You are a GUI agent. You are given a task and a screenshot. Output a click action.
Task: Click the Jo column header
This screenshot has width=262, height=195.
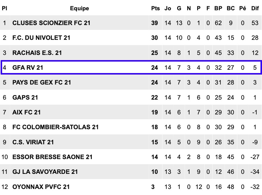[x=168, y=8]
